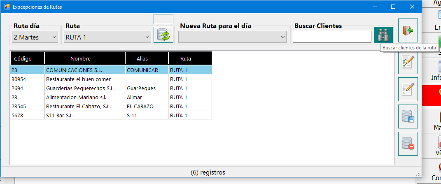441x184 pixels.
Task: Select Restaurante el buen comer row
Action: coord(111,79)
